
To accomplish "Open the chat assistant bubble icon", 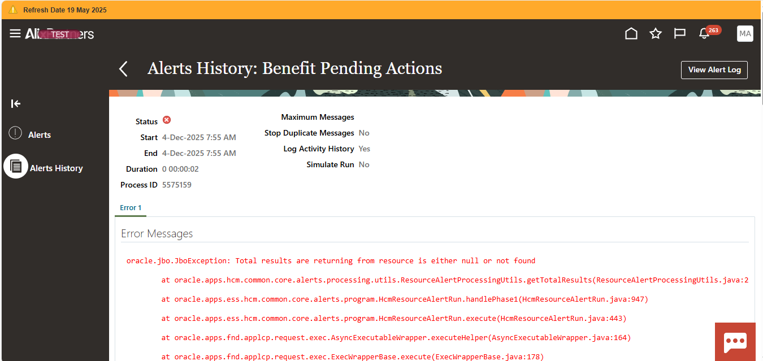I will [x=735, y=341].
